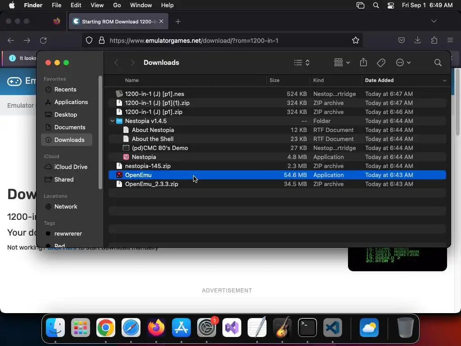Open Finder from the Dock
Viewport: 461px width, 346px height.
pyautogui.click(x=55, y=328)
